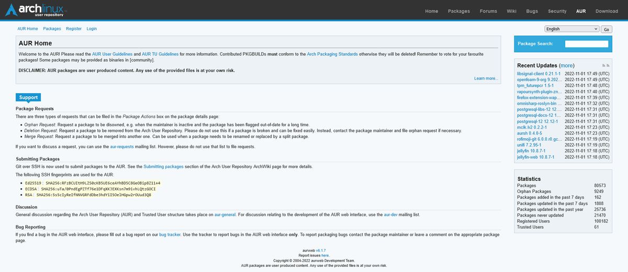Screen dimensions: 628x272
Task: Open openfoam-9-org package link
Action: point(539,80)
